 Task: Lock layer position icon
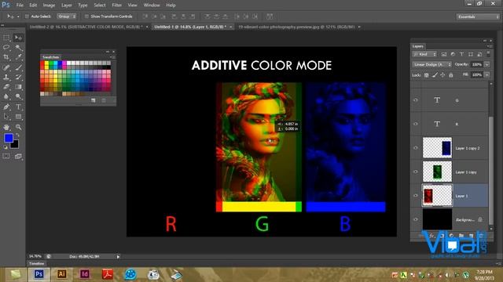(x=442, y=75)
